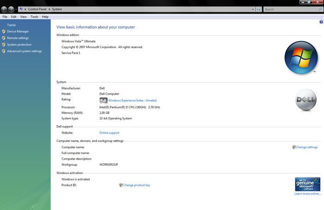
Task: Click the Dell logo badge
Action: [x=306, y=100]
